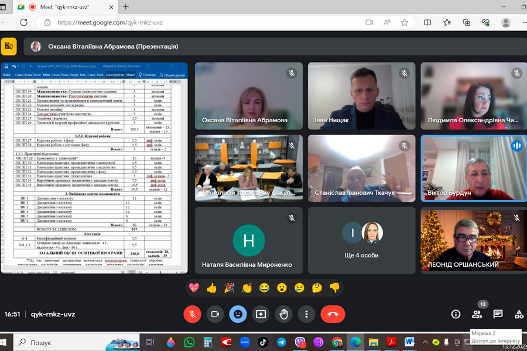
Task: Click the Windows search box Пошук
Action: click(x=77, y=343)
